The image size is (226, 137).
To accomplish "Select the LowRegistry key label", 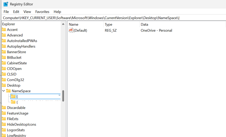I will point(16,136).
